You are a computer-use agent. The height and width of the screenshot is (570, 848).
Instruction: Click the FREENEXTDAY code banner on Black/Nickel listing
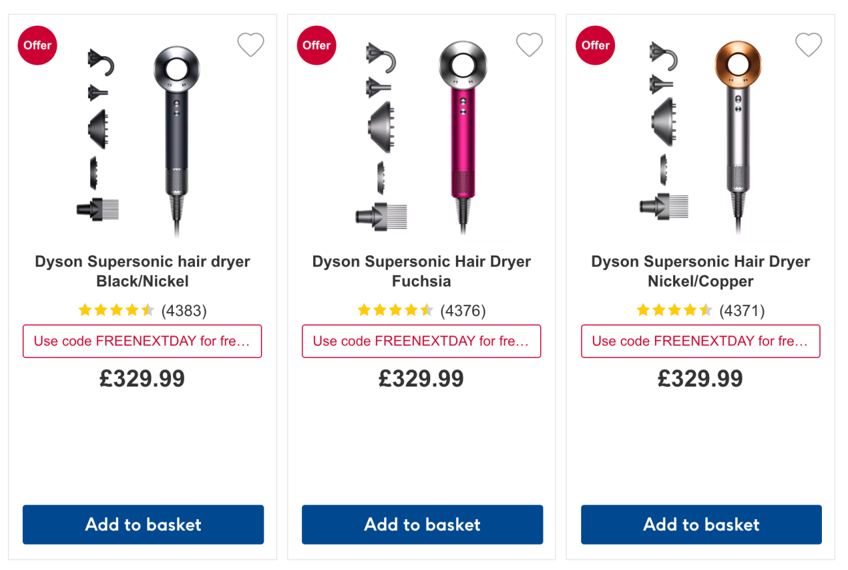(142, 341)
